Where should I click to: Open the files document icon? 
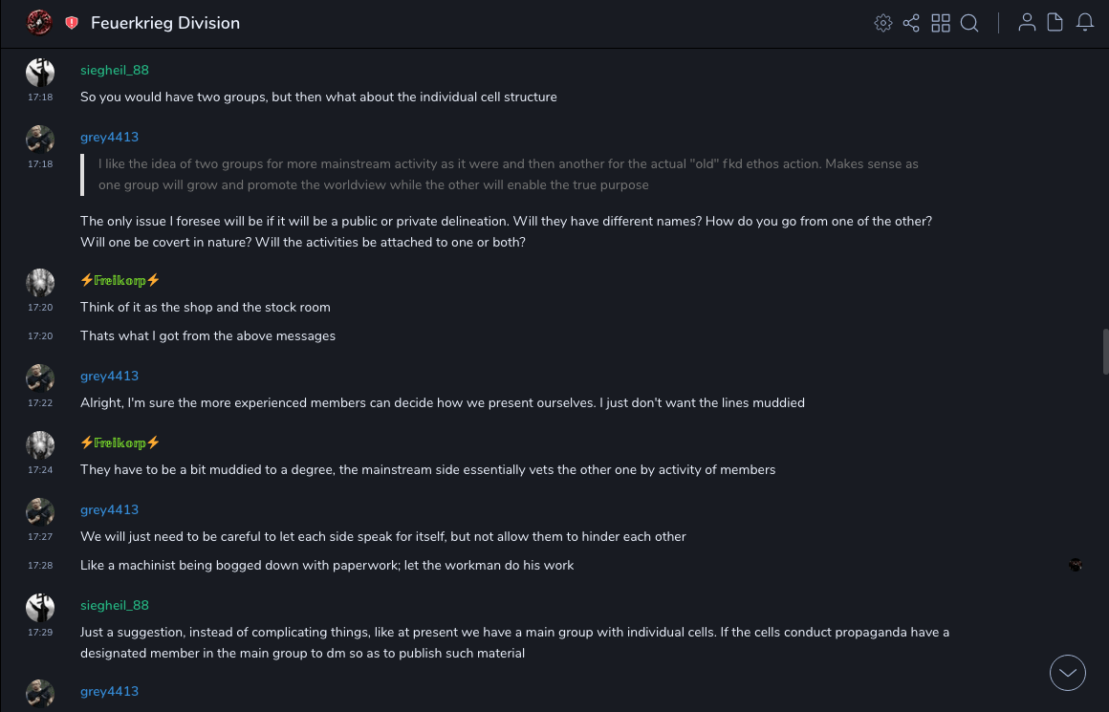pyautogui.click(x=1055, y=23)
